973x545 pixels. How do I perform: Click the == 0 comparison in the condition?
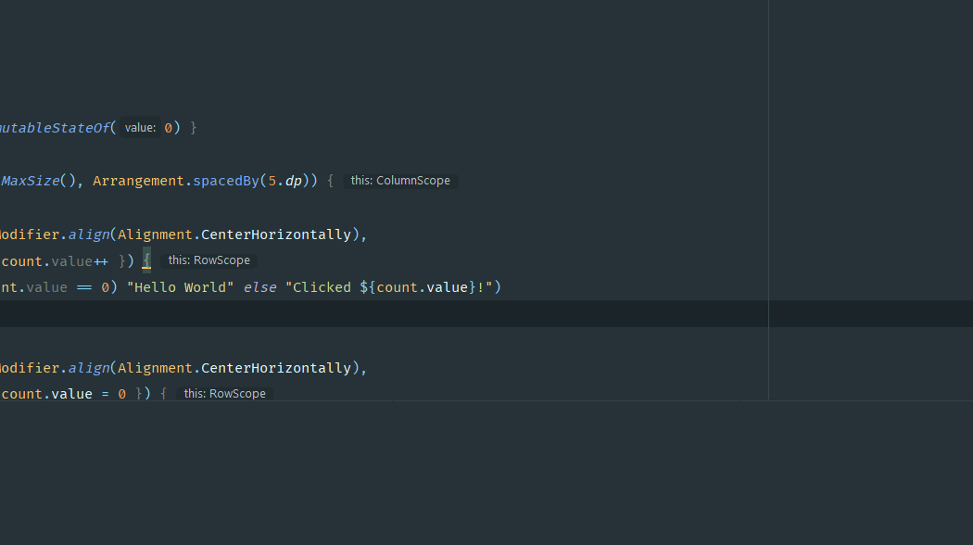coord(93,286)
